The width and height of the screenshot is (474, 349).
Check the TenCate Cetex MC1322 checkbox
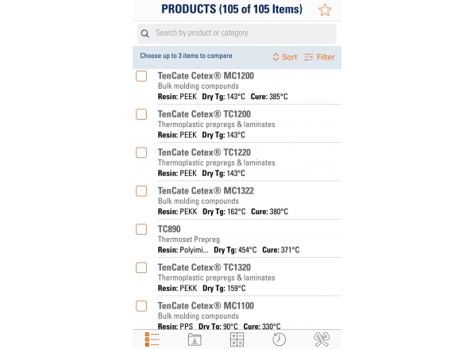tap(141, 191)
